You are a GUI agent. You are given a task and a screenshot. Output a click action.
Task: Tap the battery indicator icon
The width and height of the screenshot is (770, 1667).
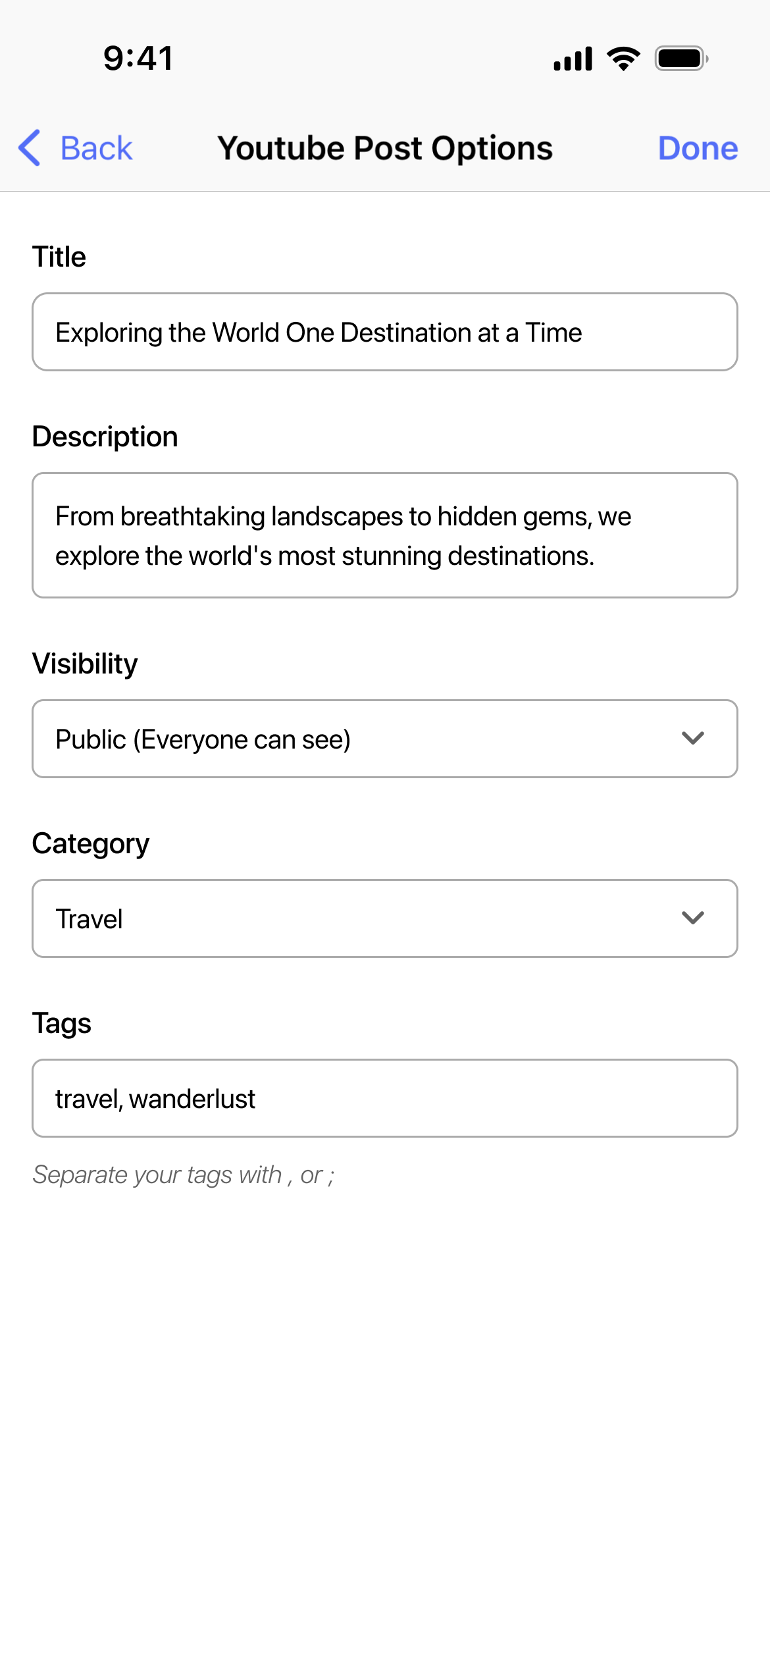tap(681, 59)
